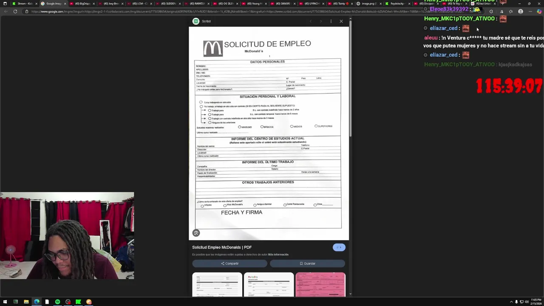The image size is (544, 306).
Task: Click the Compartir button
Action: (x=230, y=263)
